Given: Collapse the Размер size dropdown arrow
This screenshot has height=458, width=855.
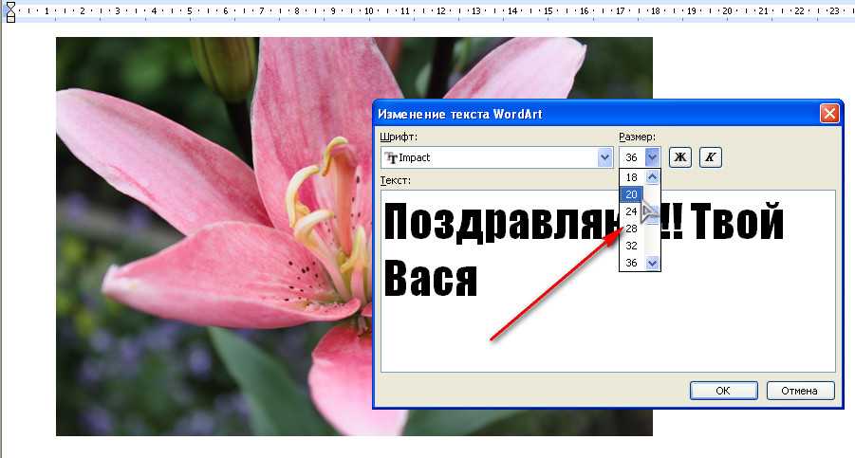Looking at the screenshot, I should pos(652,157).
